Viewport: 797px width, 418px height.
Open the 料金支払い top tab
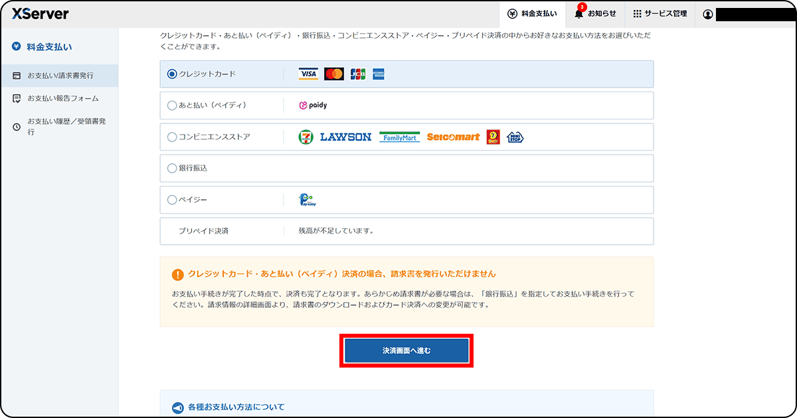coord(532,14)
